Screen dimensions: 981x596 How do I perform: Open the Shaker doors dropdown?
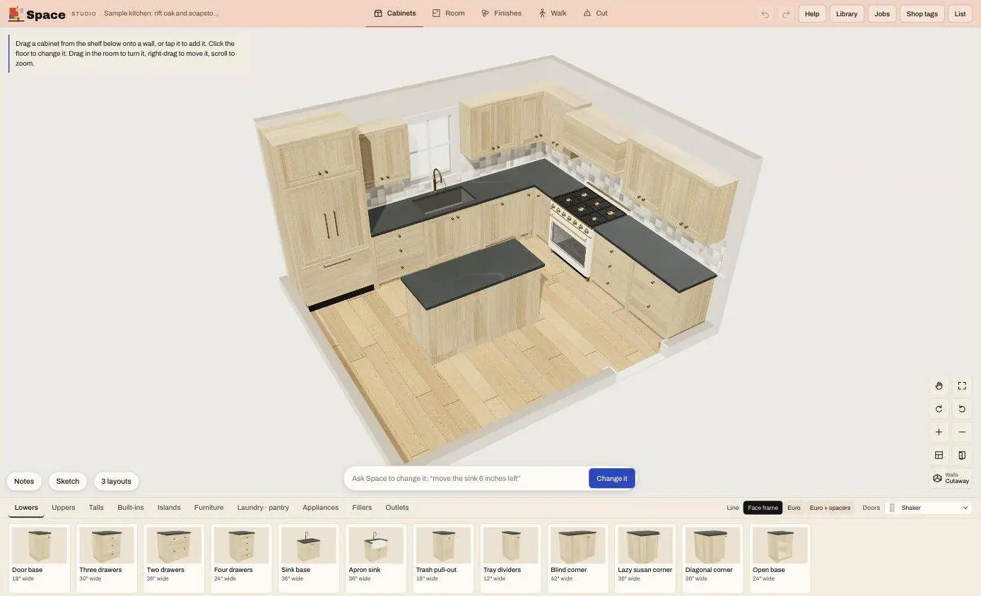tap(928, 508)
